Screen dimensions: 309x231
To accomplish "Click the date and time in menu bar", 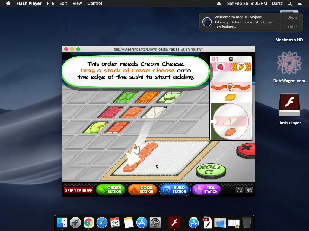I will tap(247, 3).
